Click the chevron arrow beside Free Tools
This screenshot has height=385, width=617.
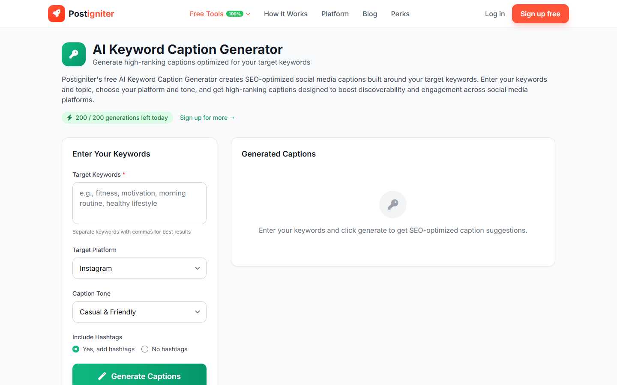248,14
